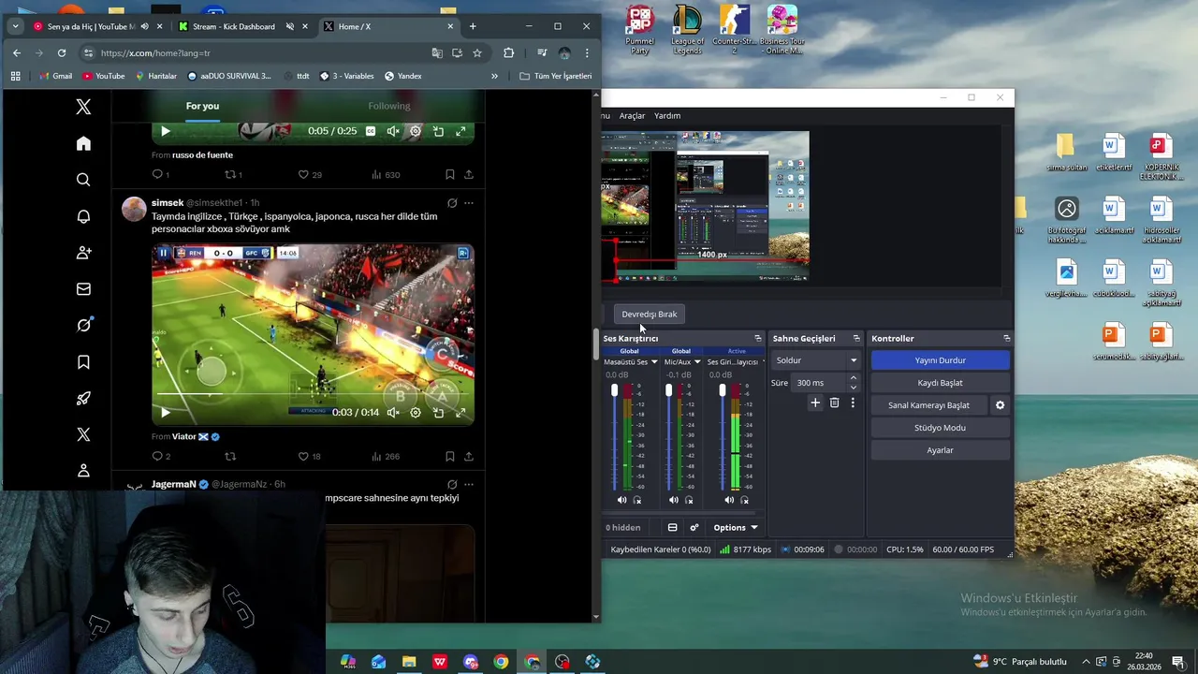Screen dimensions: 1198x674
Task: Open Grok icon in X sidebar
Action: click(83, 325)
